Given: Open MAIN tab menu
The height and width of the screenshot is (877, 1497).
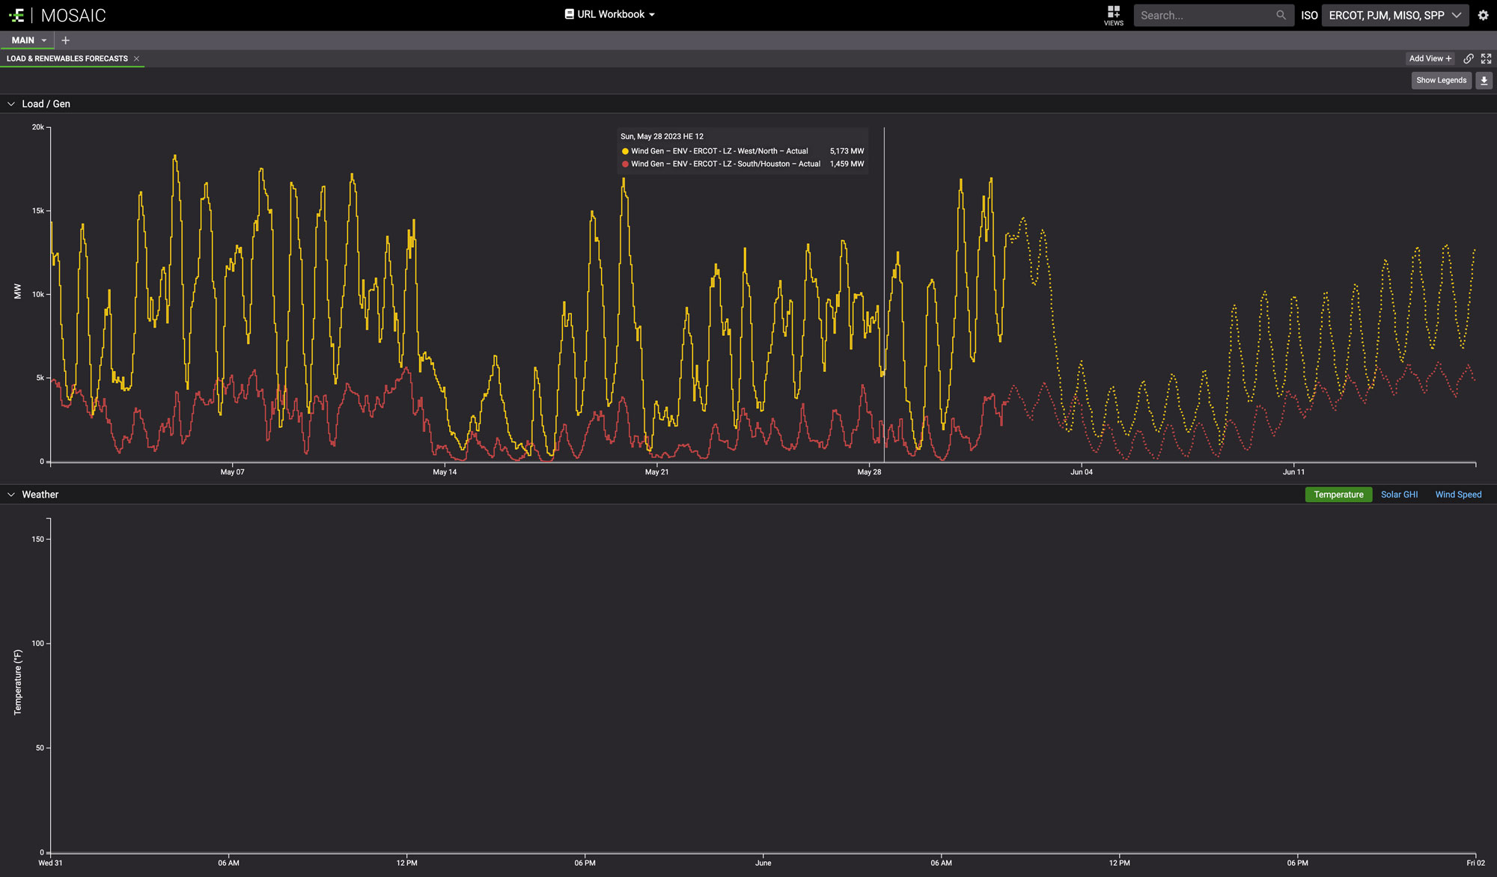Looking at the screenshot, I should (44, 40).
